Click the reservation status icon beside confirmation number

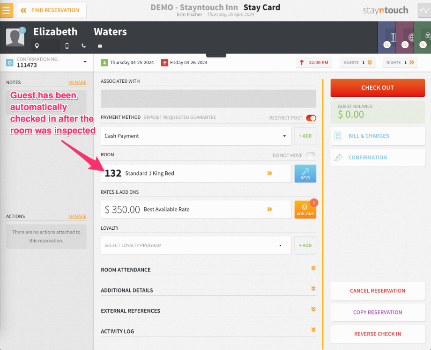point(10,63)
